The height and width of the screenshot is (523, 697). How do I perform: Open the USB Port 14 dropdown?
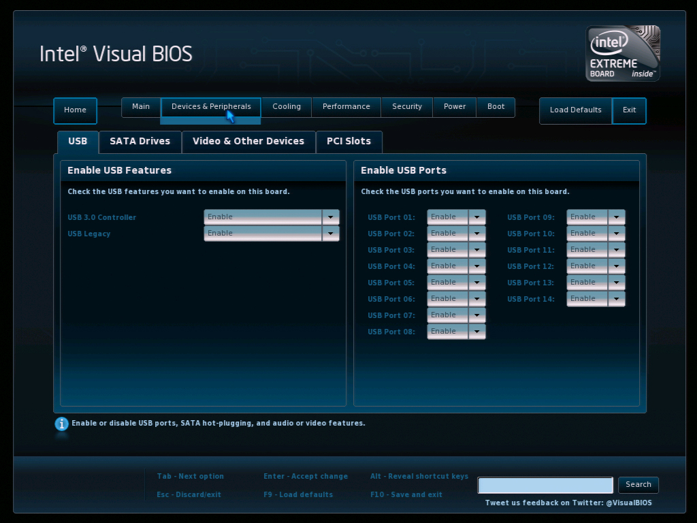(616, 298)
